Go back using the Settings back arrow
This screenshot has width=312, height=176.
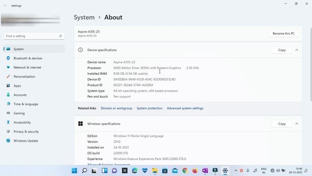pyautogui.click(x=5, y=6)
